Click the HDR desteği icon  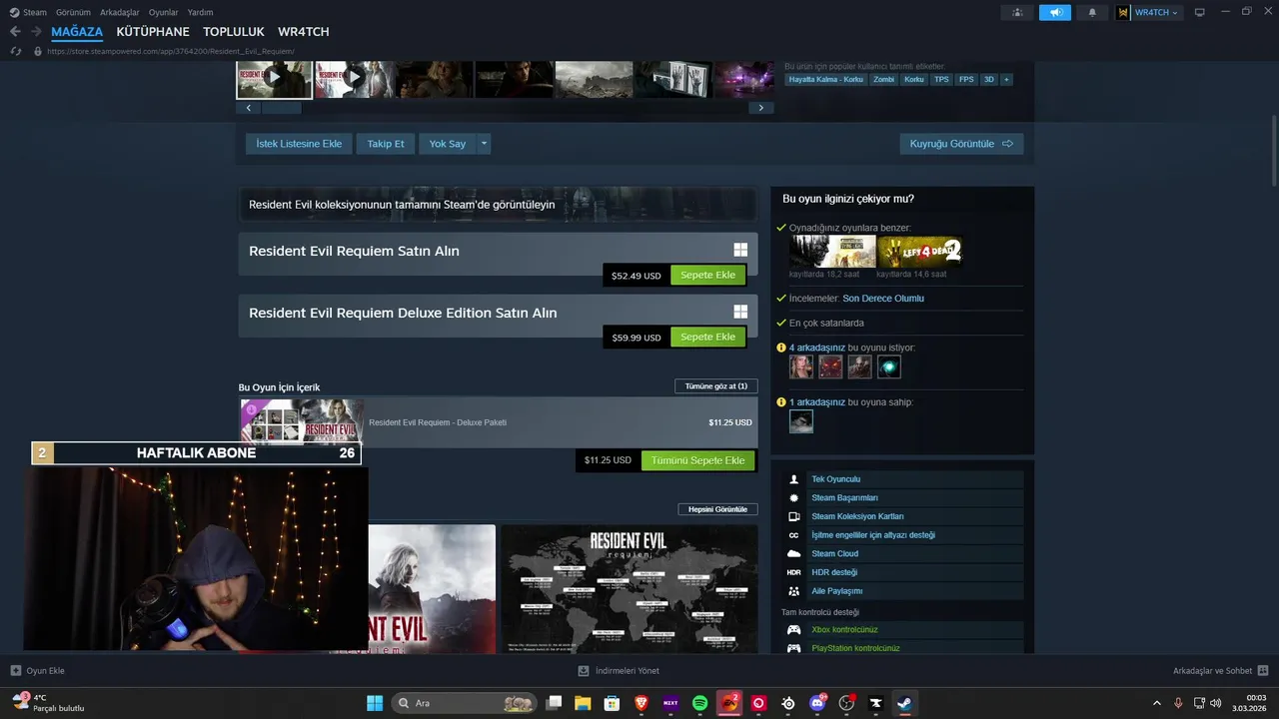793,572
